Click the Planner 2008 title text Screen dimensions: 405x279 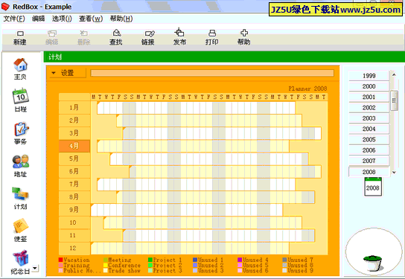pos(307,89)
